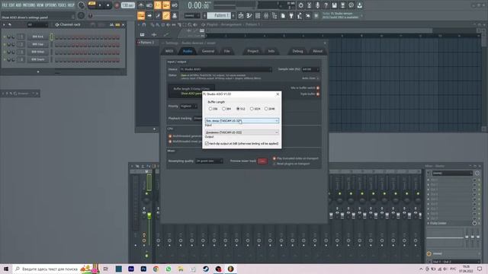Switch to the Info settings tab

[271, 51]
